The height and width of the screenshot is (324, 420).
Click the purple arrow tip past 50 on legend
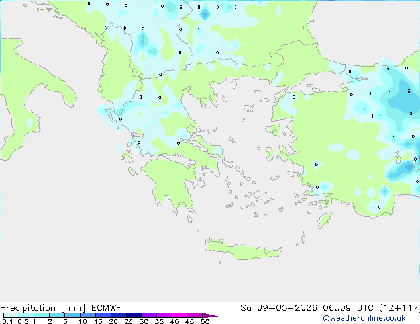point(210,315)
